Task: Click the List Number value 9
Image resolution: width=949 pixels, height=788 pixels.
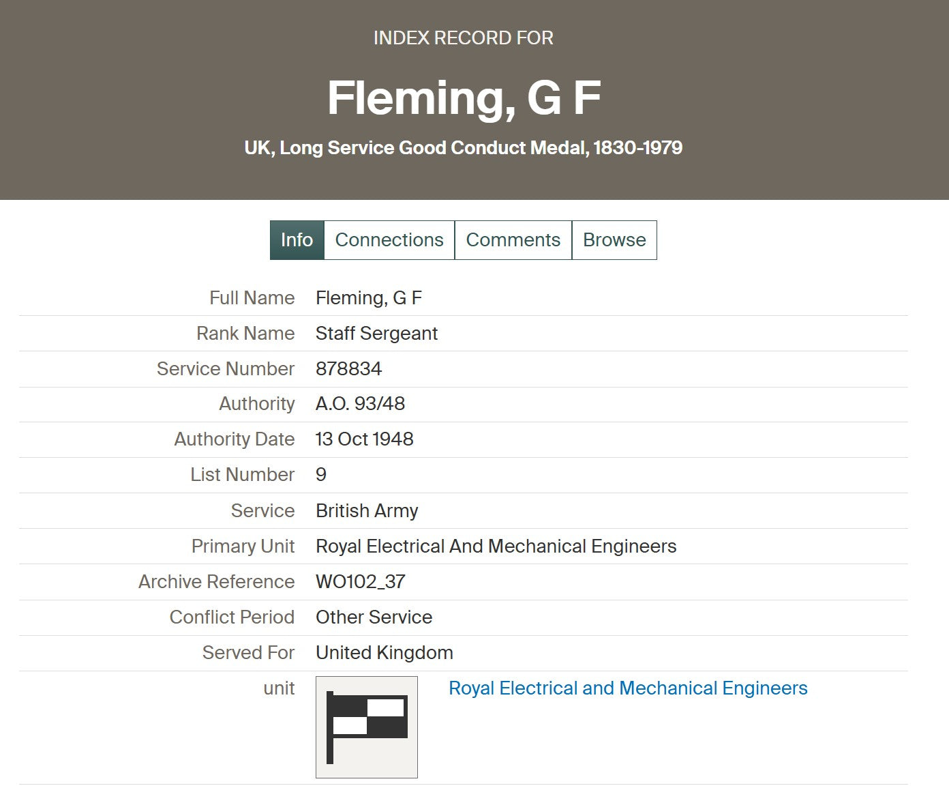Action: (x=321, y=475)
